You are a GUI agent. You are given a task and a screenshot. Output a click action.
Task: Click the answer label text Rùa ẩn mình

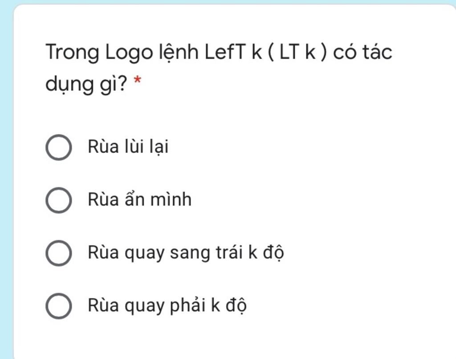[139, 199]
